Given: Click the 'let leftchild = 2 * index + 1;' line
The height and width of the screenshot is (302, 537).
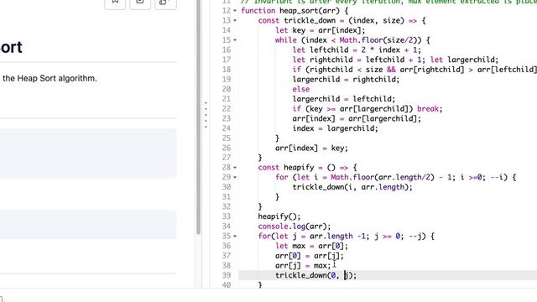Looking at the screenshot, I should 357,50.
